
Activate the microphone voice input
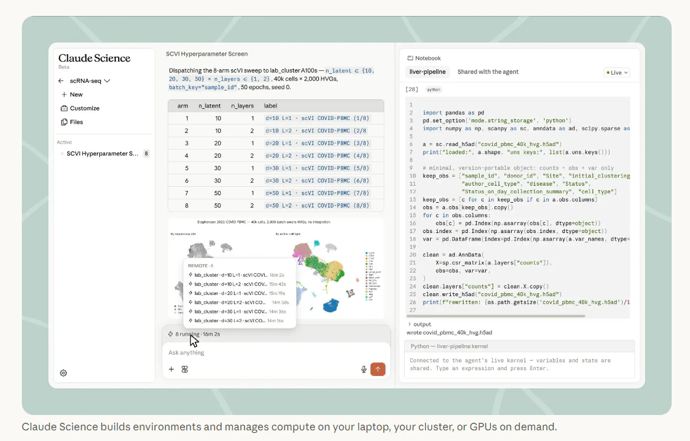[363, 369]
